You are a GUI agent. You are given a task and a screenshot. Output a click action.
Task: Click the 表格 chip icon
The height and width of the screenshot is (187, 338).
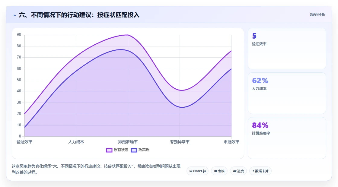(215, 171)
